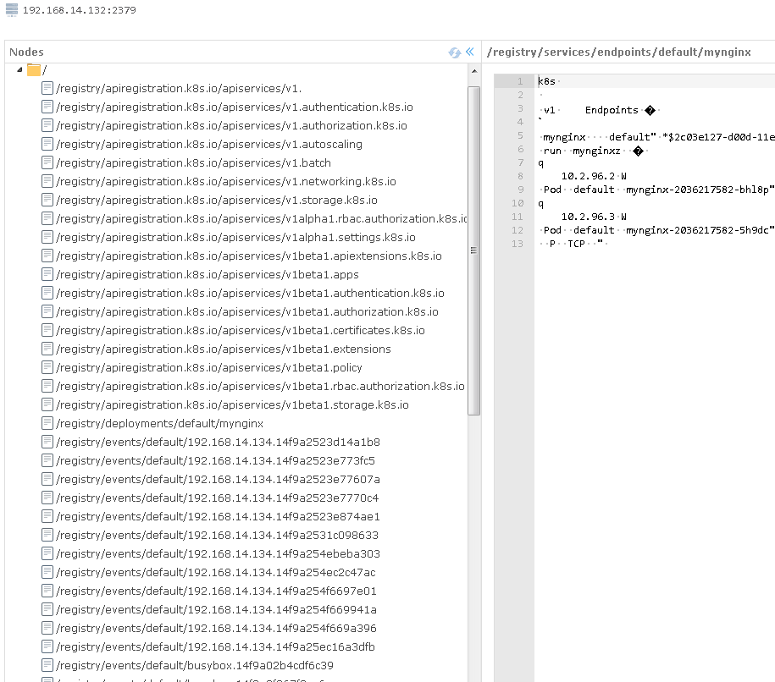Click file icon of v1beta1.policy node
Viewport: 775px width, 682px height.
[47, 367]
